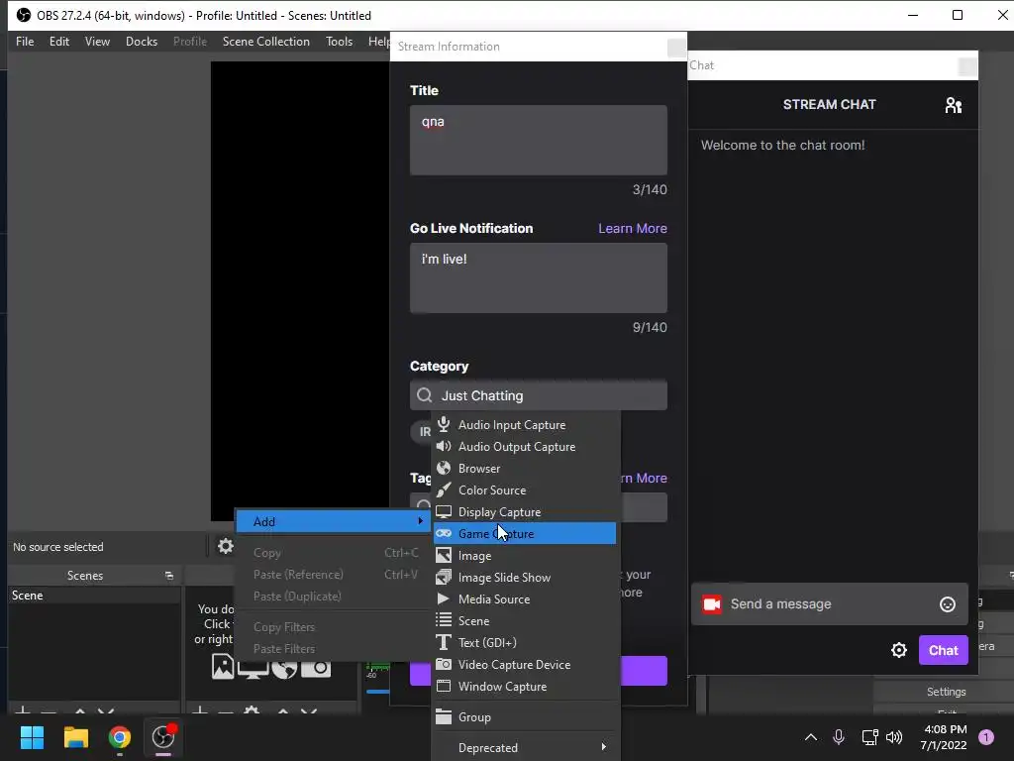Click the OBS Studio taskbar icon
The width and height of the screenshot is (1014, 761).
[x=163, y=737]
